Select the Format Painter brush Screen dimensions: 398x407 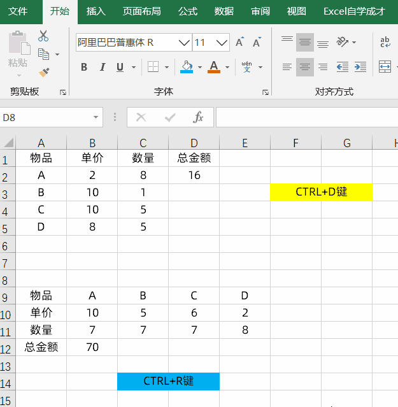pos(44,73)
